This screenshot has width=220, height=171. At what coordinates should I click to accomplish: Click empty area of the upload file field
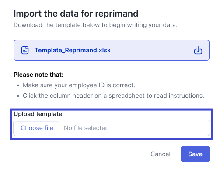tap(159, 128)
